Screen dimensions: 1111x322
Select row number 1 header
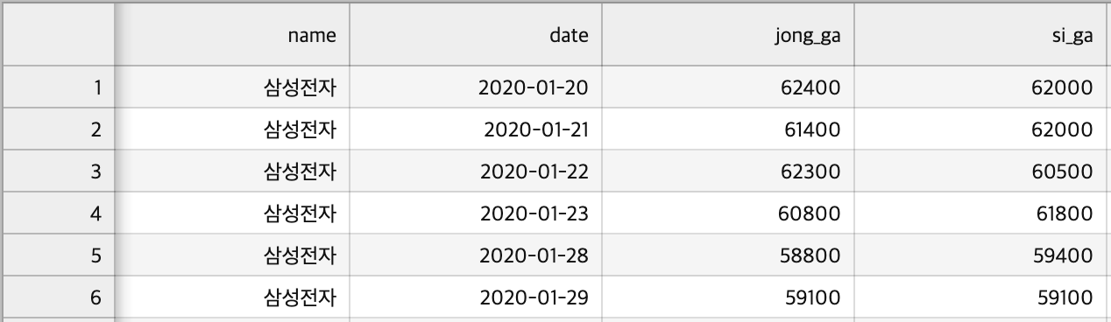tap(59, 87)
